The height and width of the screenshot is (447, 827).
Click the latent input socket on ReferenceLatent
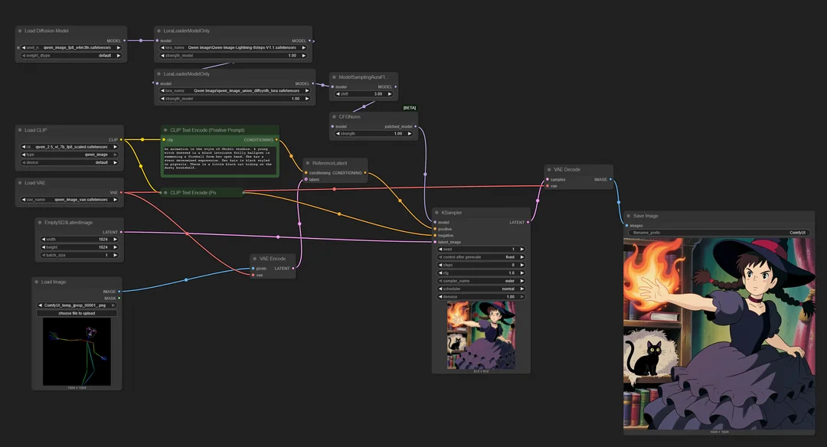pos(306,179)
